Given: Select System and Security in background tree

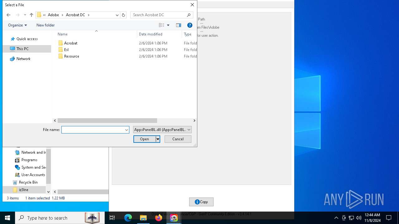Looking at the screenshot, I should (33, 167).
